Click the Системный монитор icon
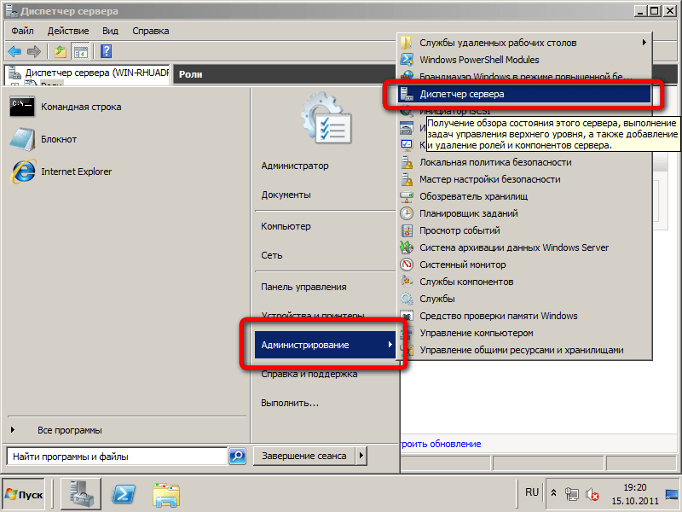 [x=407, y=265]
